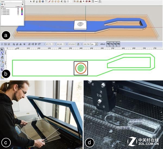Open the purple color swatch of WORKPLANE3
The image size is (163, 149).
coord(22,14)
